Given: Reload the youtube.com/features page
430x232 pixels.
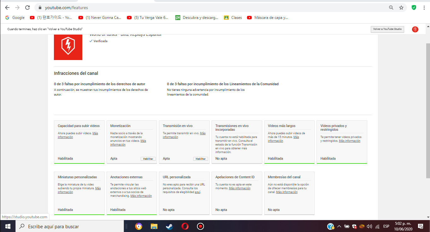Looking at the screenshot, I should click(x=28, y=7).
